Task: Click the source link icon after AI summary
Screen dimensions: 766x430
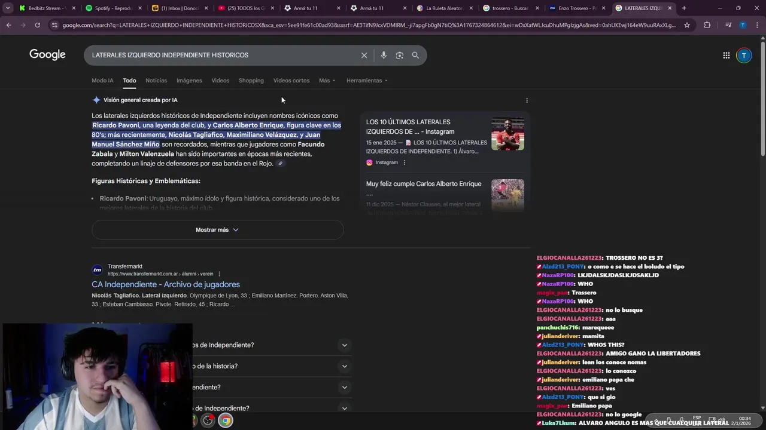Action: point(280,164)
